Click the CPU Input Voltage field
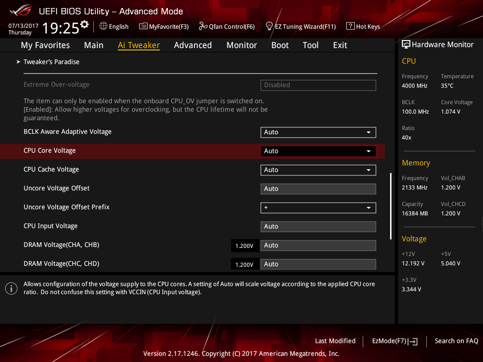 click(318, 227)
